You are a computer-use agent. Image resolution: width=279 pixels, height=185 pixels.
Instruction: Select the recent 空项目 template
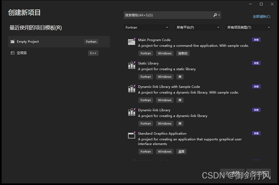pyautogui.click(x=59, y=53)
